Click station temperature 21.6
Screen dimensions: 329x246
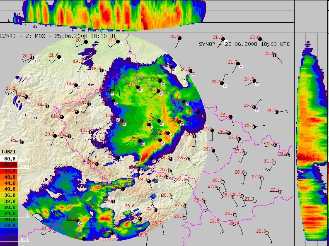pos(54,55)
